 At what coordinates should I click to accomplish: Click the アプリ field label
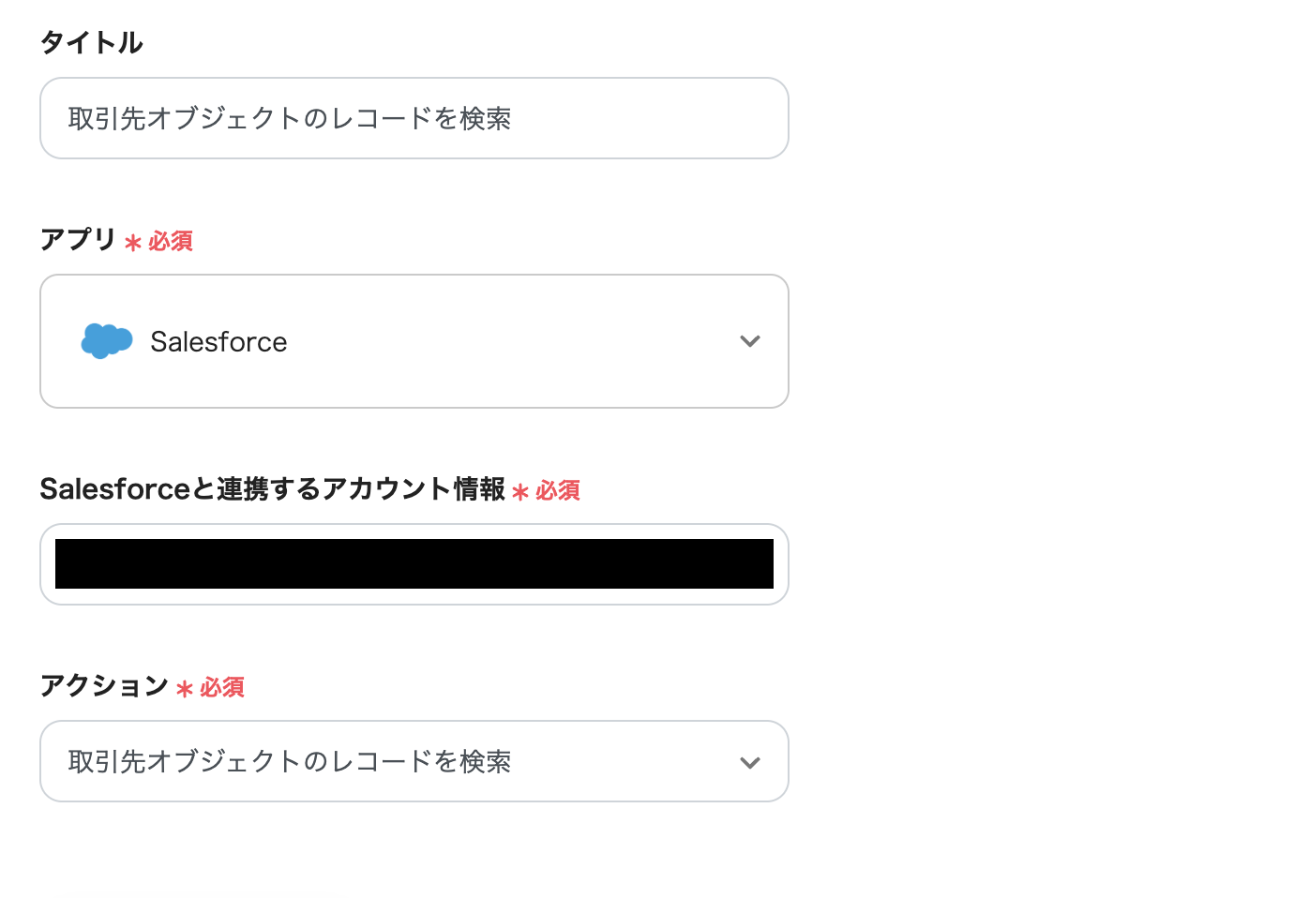click(x=78, y=240)
